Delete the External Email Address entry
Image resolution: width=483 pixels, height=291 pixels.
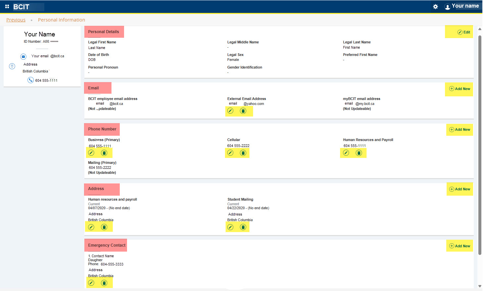243,111
